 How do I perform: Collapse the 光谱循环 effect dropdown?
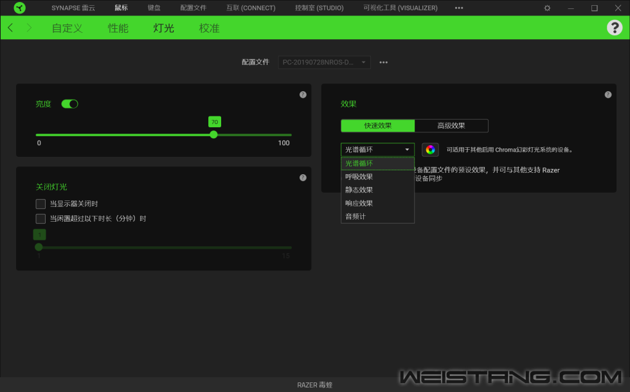click(377, 150)
